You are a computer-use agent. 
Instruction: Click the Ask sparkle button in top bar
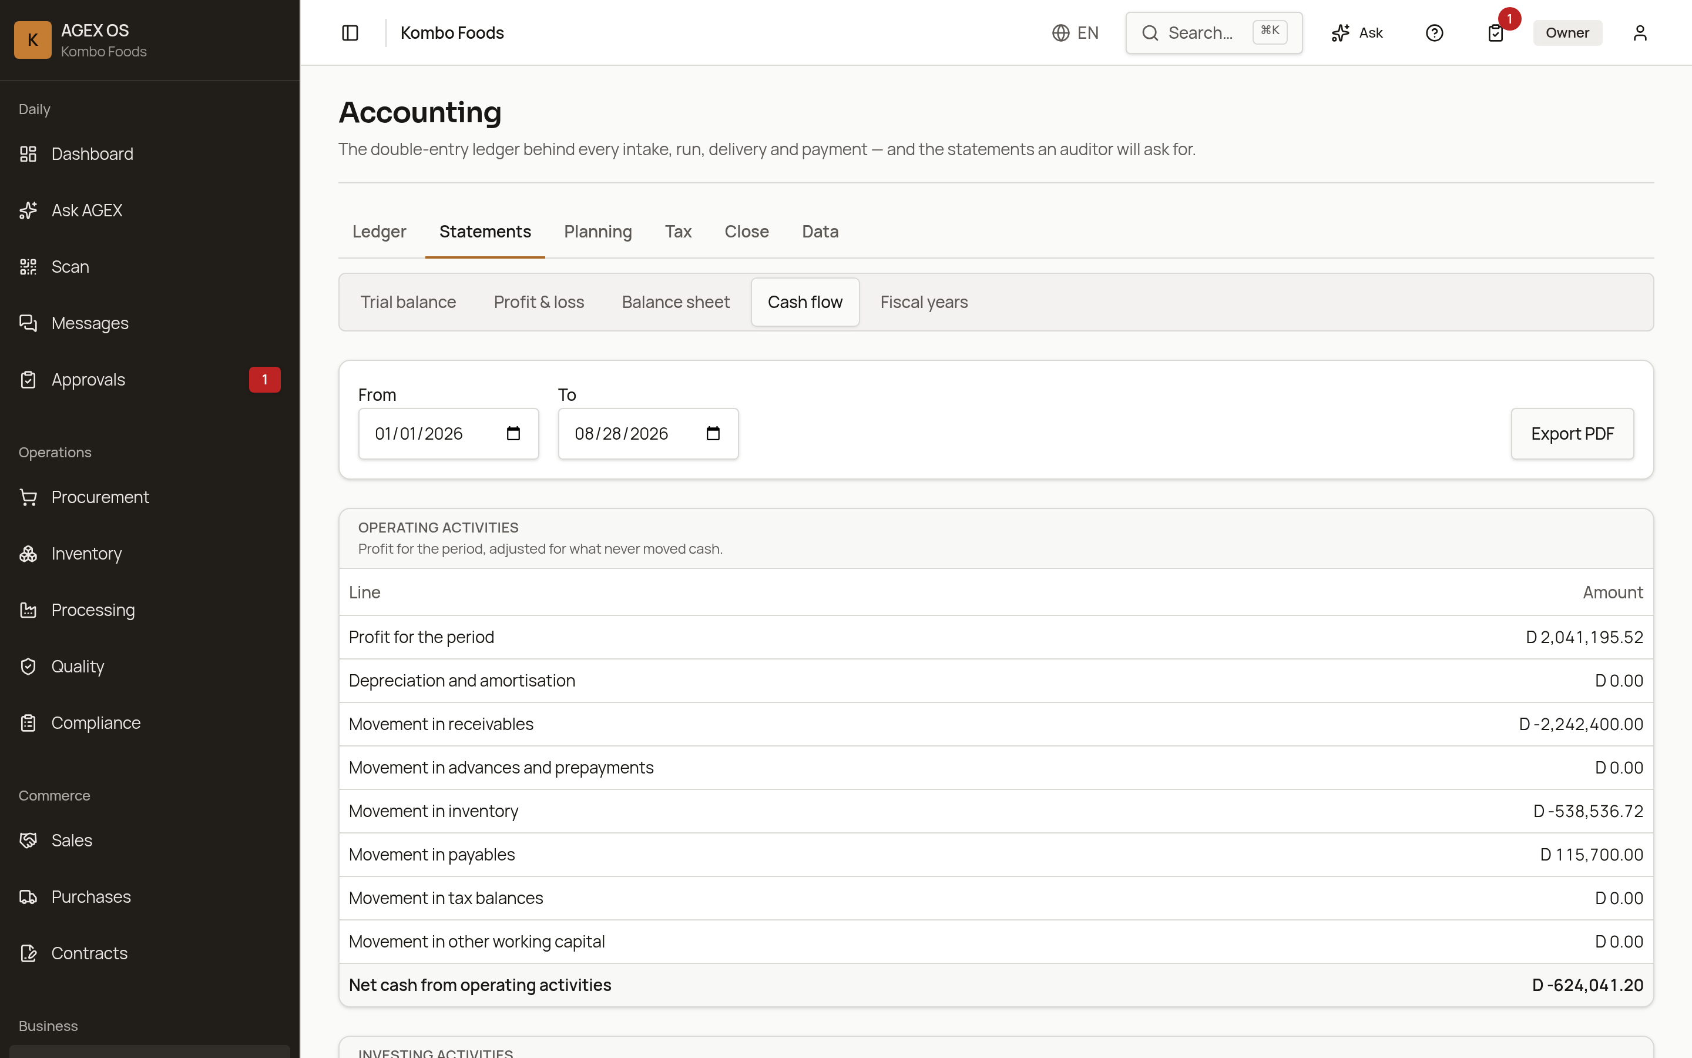click(1357, 33)
